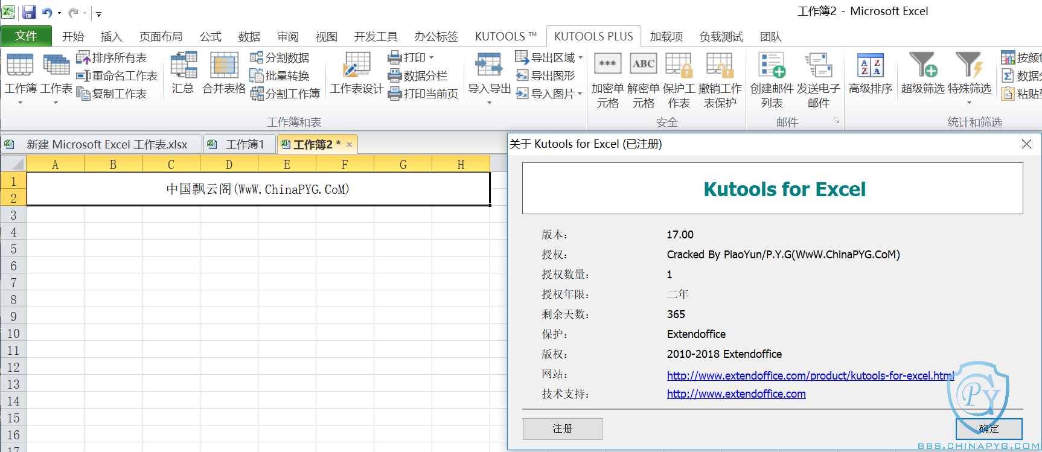Click 复制工作表

click(112, 94)
